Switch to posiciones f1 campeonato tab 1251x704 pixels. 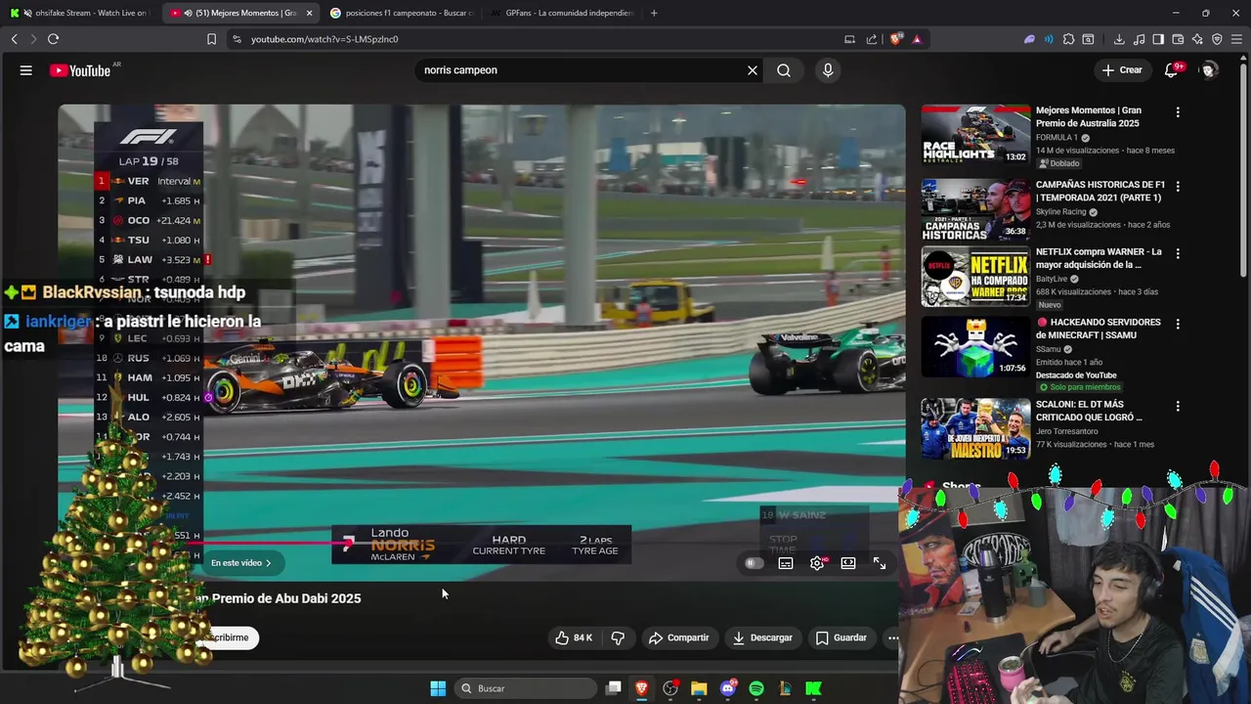[x=402, y=13]
